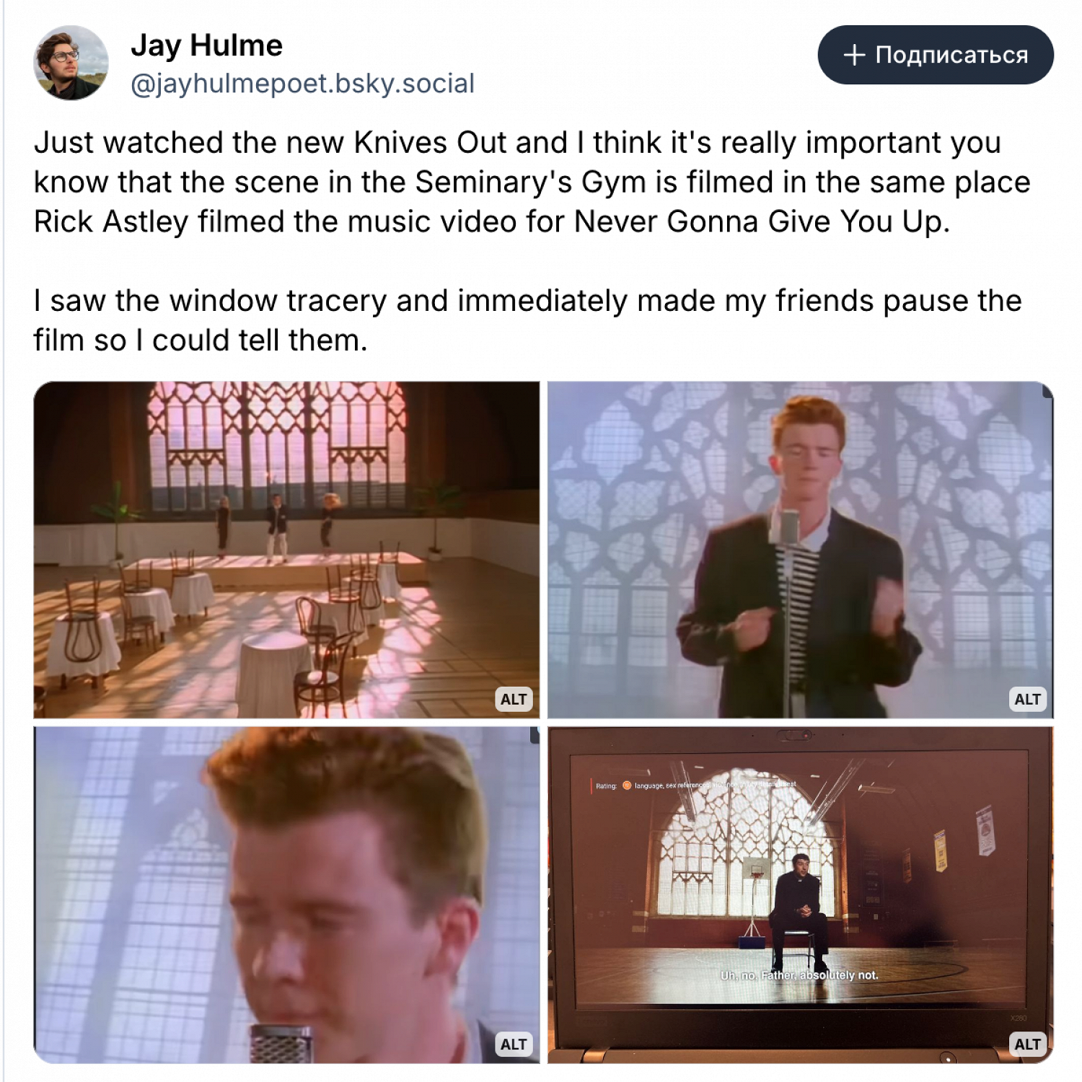The width and height of the screenshot is (1082, 1082).
Task: Show ALT text on Rick Astley dancing image
Action: tap(1027, 699)
